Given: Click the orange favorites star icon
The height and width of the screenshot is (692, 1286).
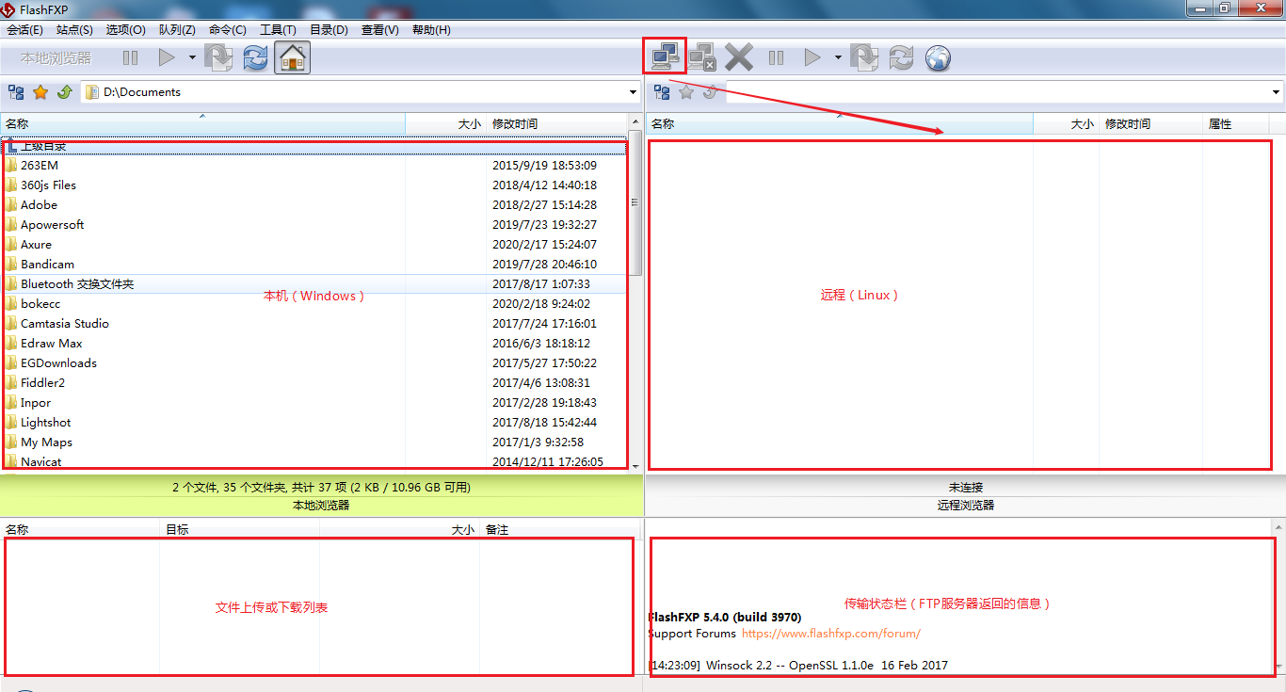Looking at the screenshot, I should click(x=40, y=92).
